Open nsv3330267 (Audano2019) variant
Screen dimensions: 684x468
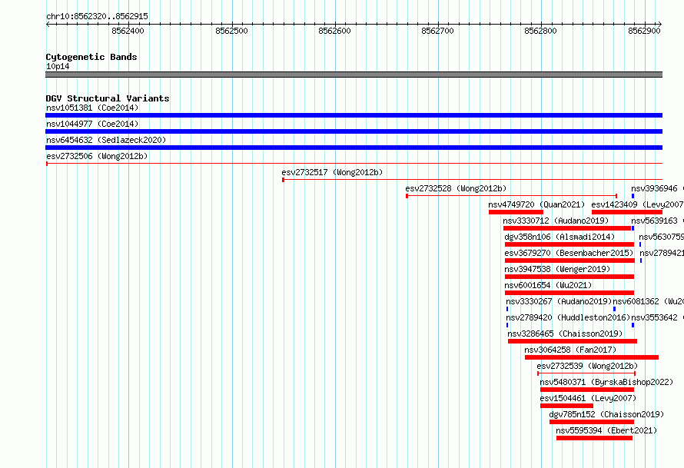[559, 301]
